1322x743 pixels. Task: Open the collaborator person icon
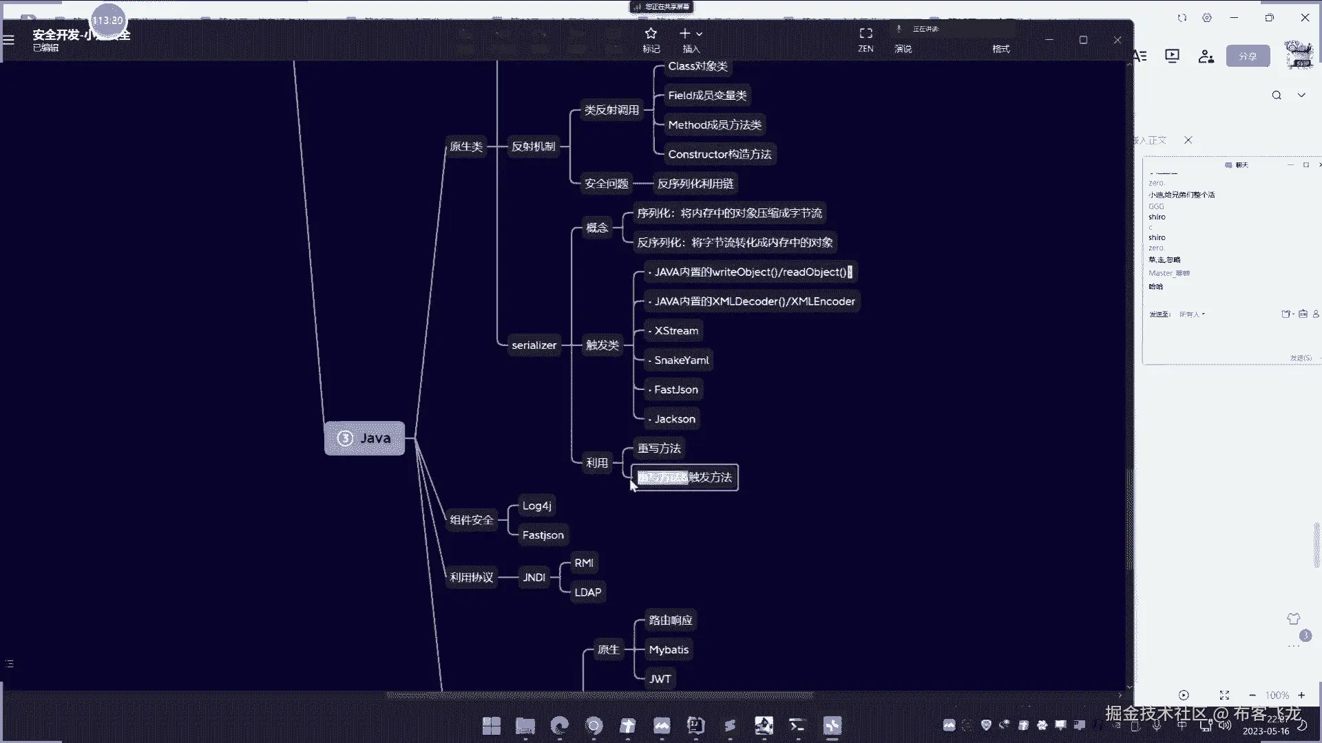click(1206, 56)
